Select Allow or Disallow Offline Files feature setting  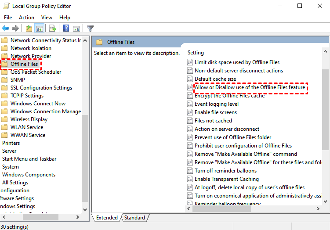[x=249, y=87]
